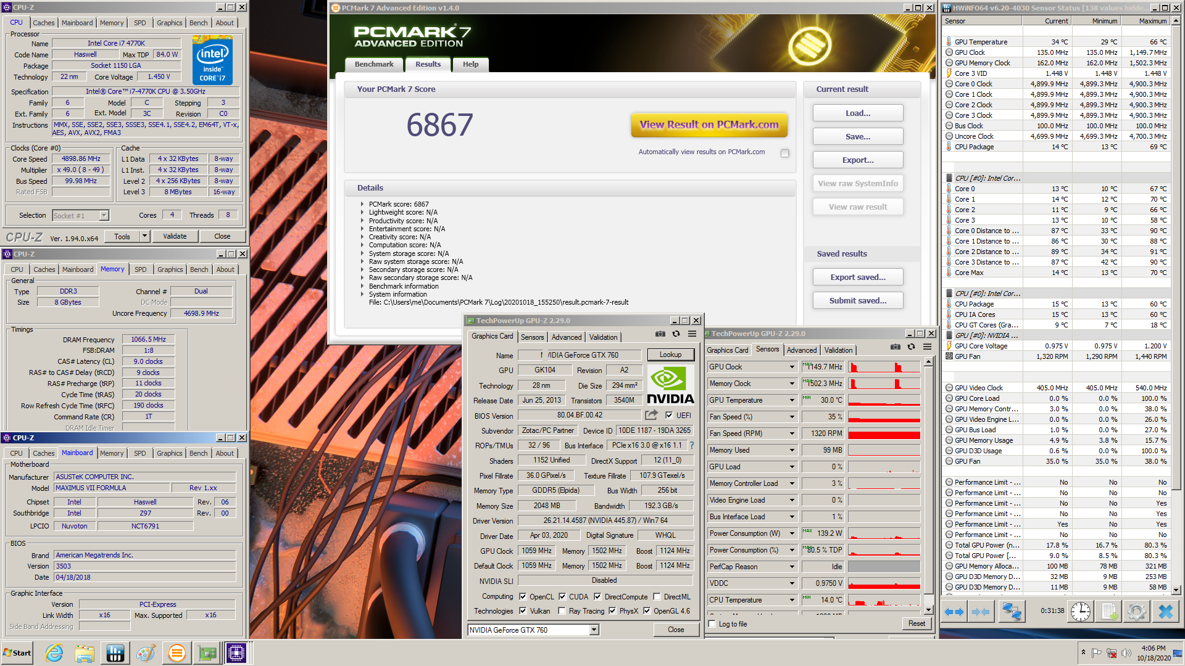Enable Log to file in GPU-Z Sensors
This screenshot has width=1185, height=666.
point(712,624)
